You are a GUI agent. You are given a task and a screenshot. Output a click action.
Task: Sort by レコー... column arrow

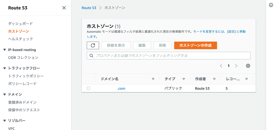coord(246,79)
